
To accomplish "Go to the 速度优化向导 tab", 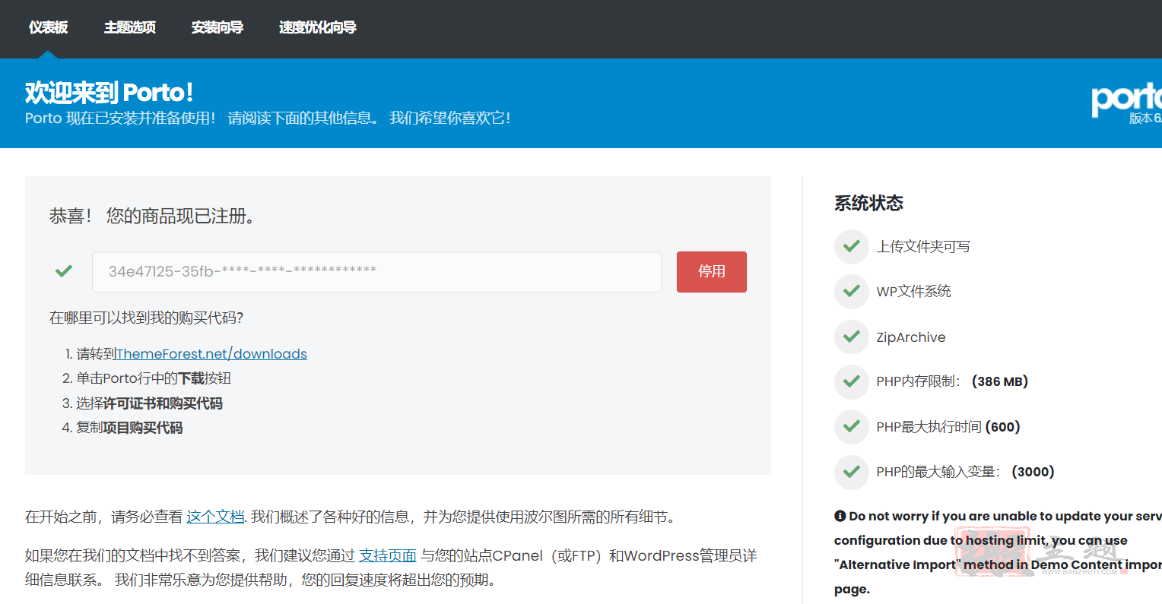I will point(317,27).
